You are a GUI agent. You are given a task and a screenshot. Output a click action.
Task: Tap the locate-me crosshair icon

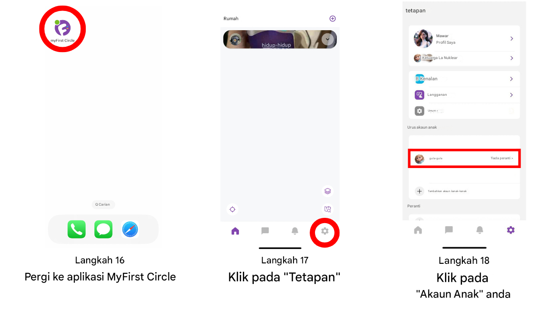pos(232,209)
